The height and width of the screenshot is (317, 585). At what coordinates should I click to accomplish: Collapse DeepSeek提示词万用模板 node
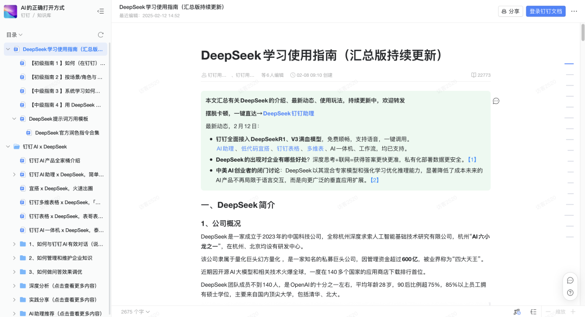tap(14, 119)
